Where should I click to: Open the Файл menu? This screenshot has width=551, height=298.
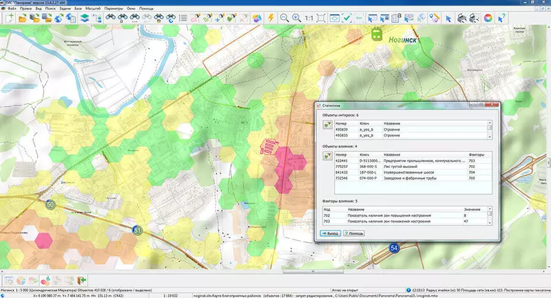[x=12, y=8]
